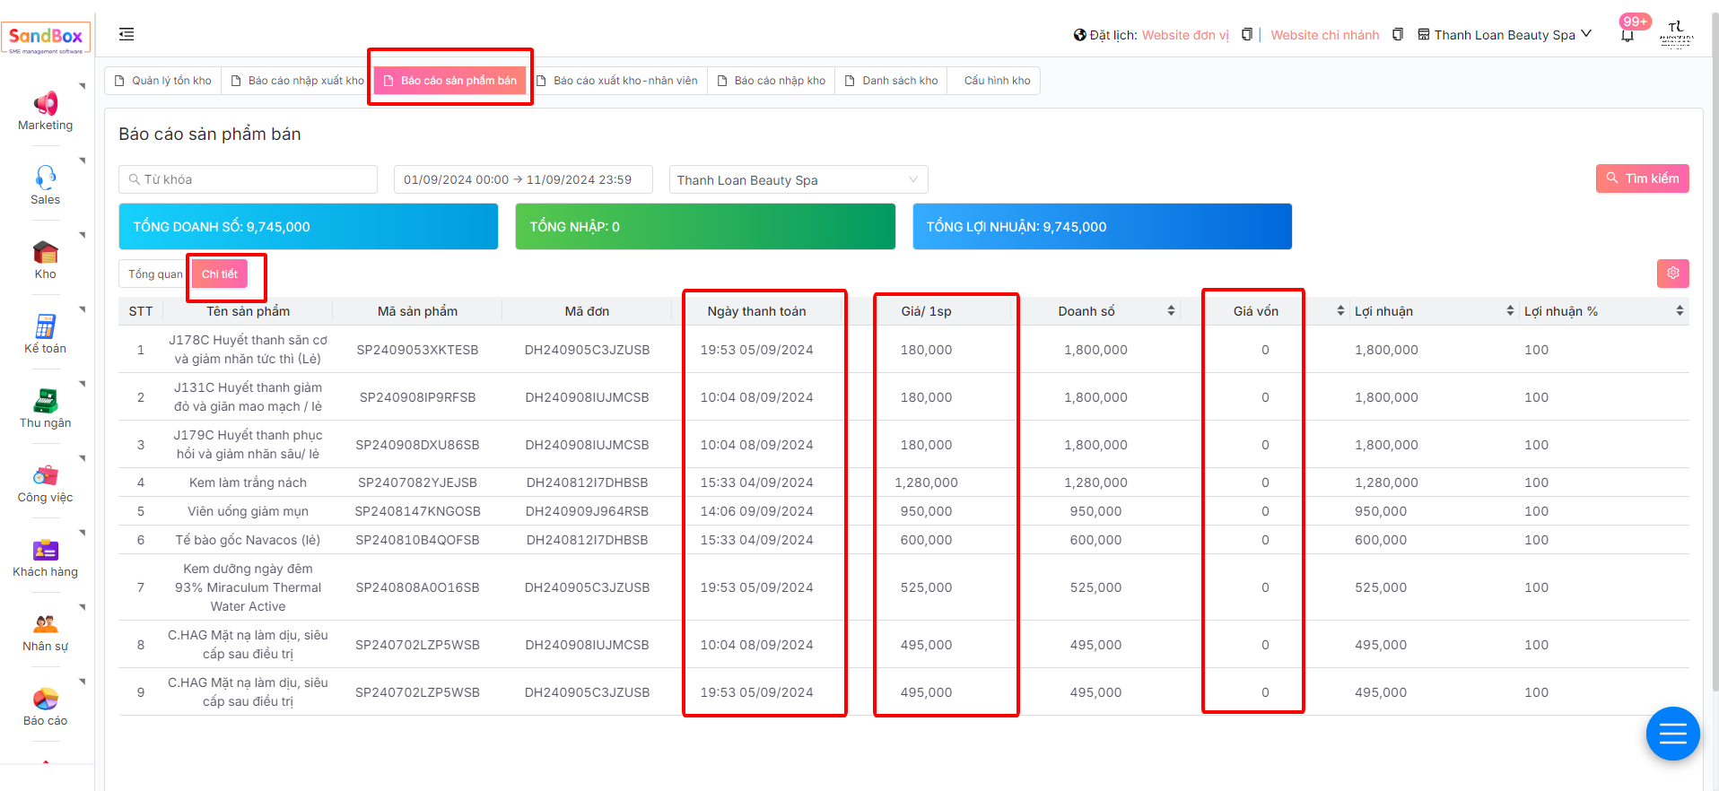The height and width of the screenshot is (791, 1719).
Task: Open the Thu ngân cashier icon
Action: coord(45,401)
